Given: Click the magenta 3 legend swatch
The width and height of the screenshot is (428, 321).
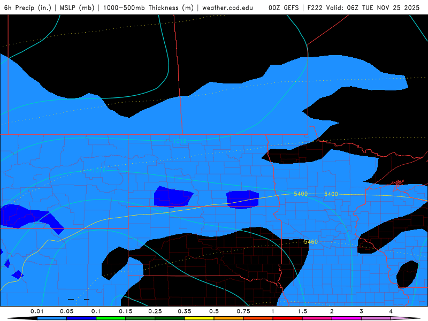Looking at the screenshot, I should point(347,318).
